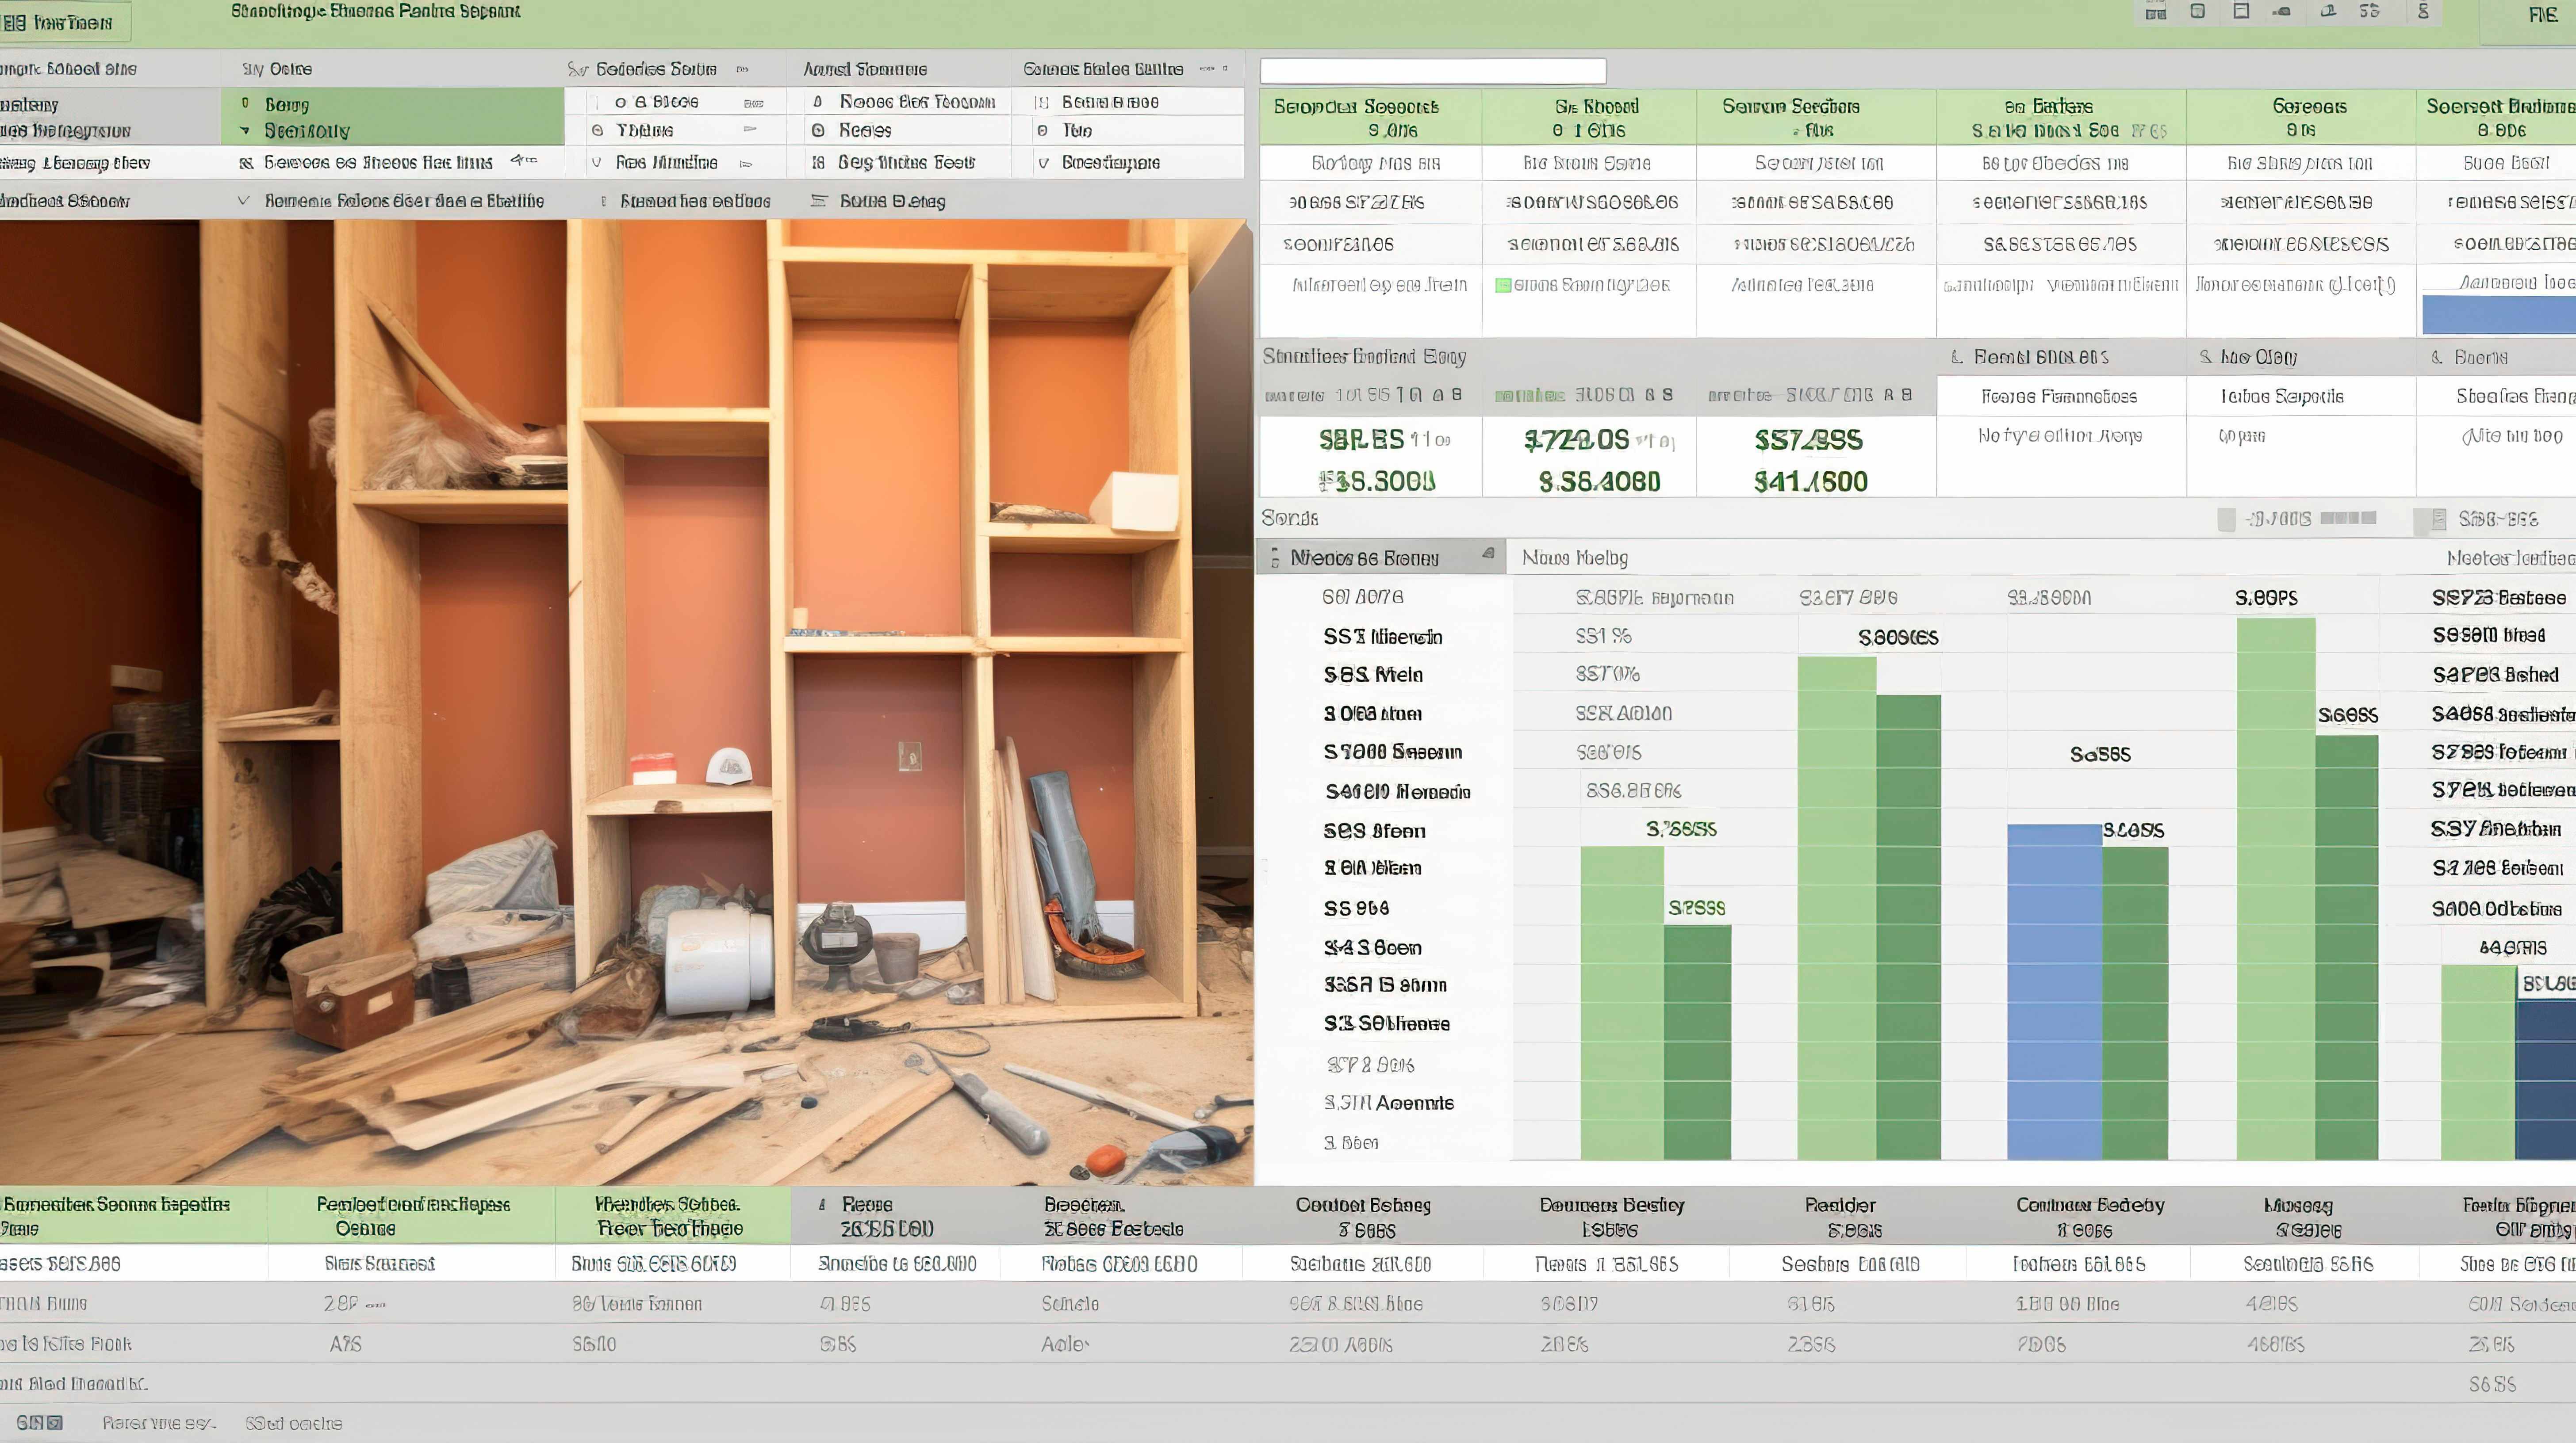This screenshot has height=1443, width=2576.
Task: Click the small status icon at bottom-left corner
Action: click(x=39, y=1422)
